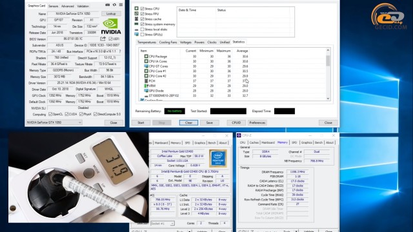Image resolution: width=413 pixels, height=232 pixels.
Task: Click the CPU IA Cores row icon
Action: (146, 61)
